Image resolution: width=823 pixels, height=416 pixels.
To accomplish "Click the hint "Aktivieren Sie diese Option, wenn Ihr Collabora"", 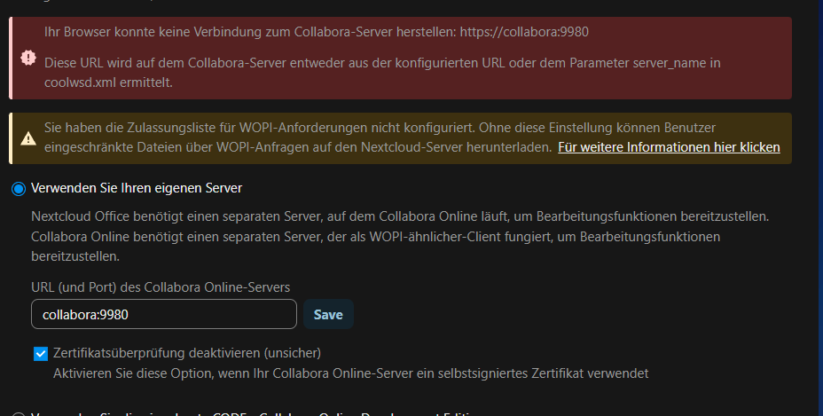I will pyautogui.click(x=350, y=373).
